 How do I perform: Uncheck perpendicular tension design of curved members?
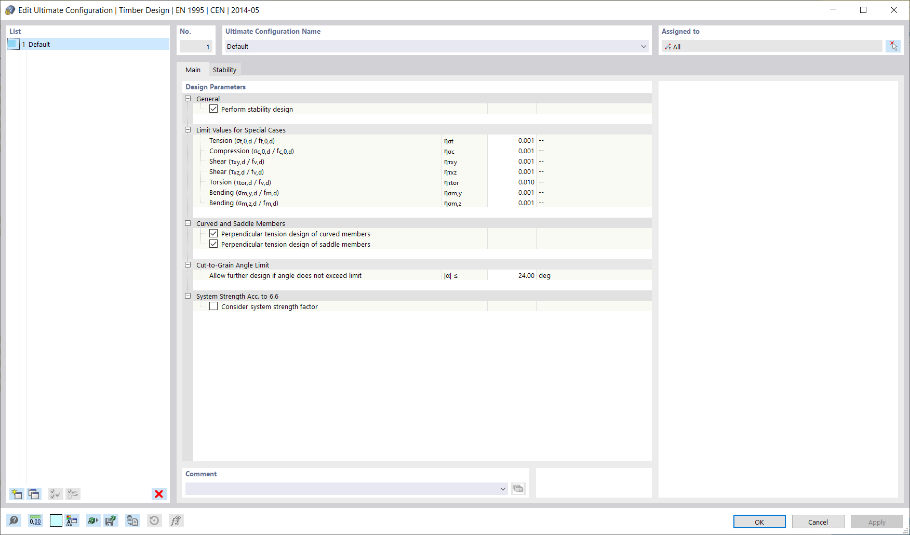point(213,233)
